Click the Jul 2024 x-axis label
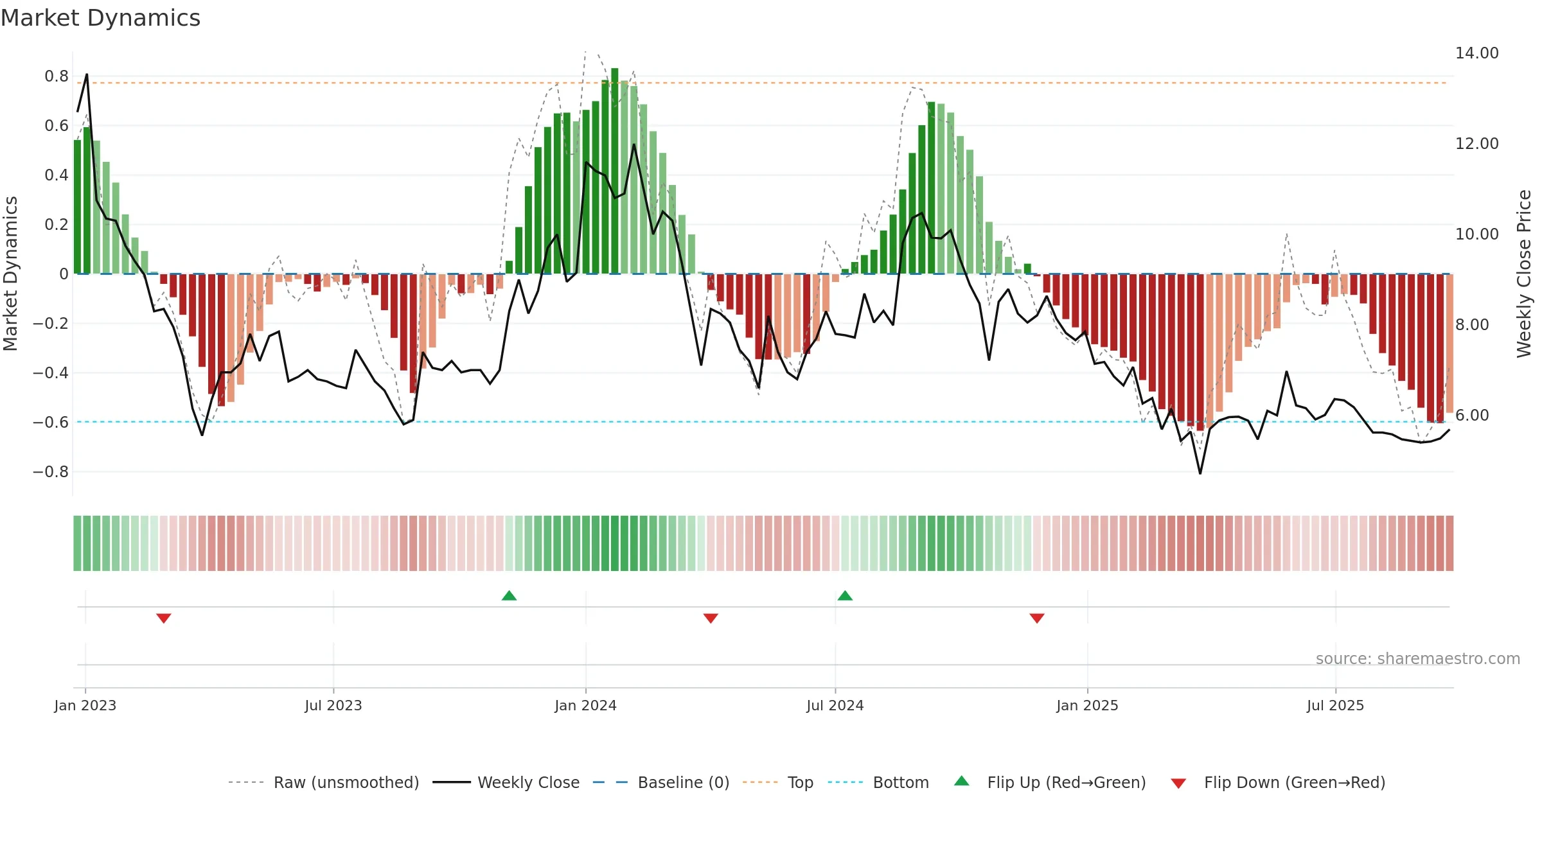1542x867 pixels. [x=835, y=705]
